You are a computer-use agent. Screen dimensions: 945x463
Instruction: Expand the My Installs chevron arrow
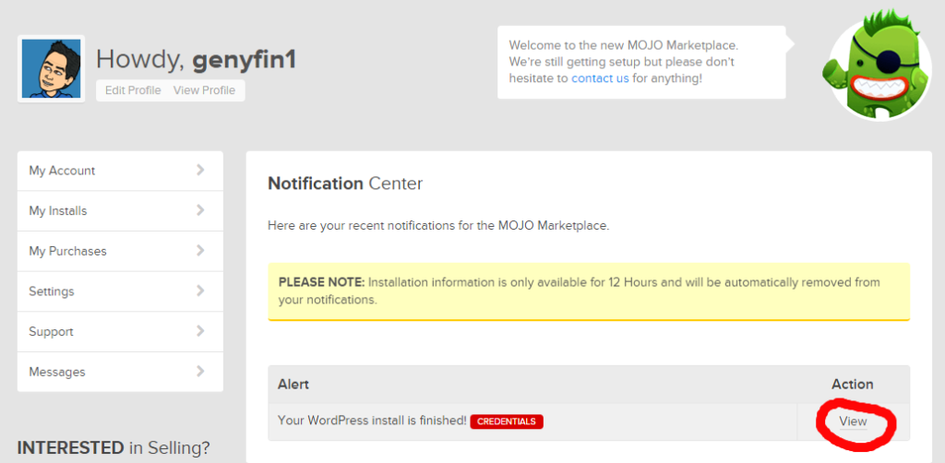(200, 210)
